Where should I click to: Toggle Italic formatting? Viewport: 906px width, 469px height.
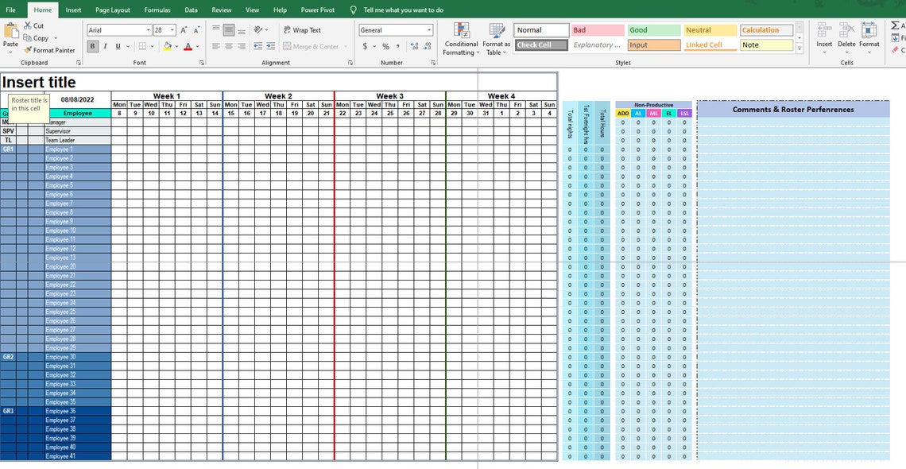pos(103,45)
